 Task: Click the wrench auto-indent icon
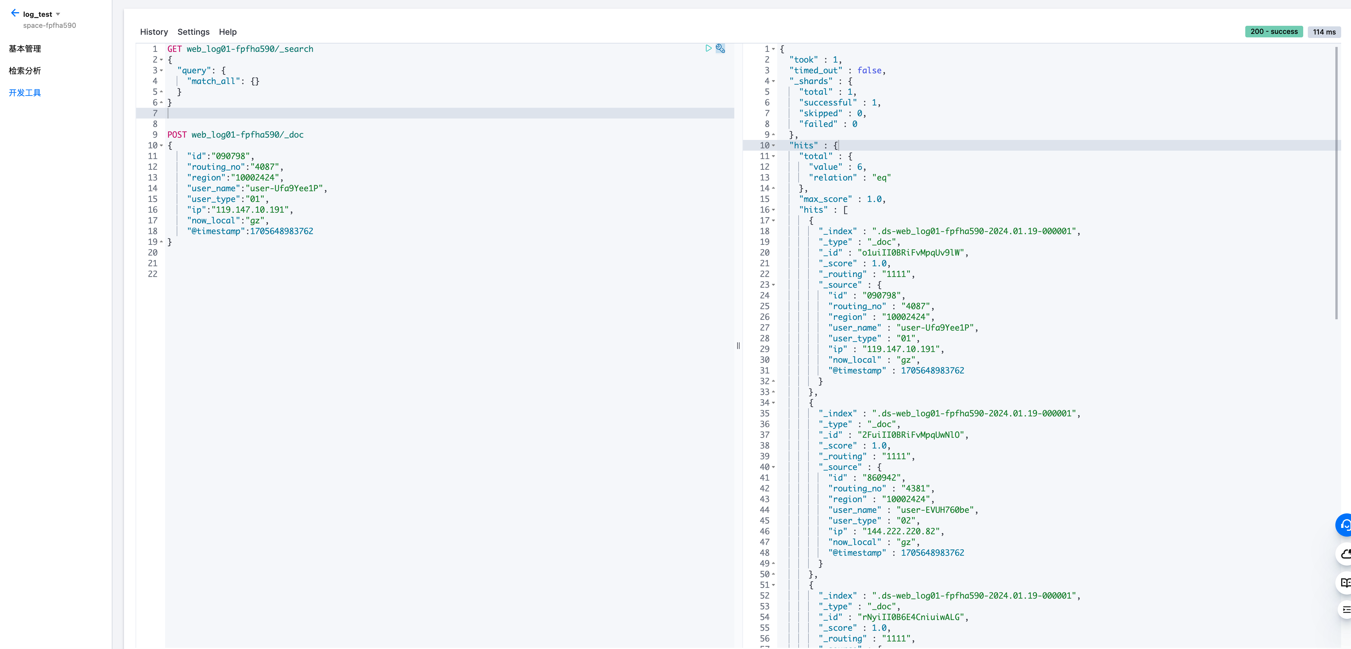(721, 48)
